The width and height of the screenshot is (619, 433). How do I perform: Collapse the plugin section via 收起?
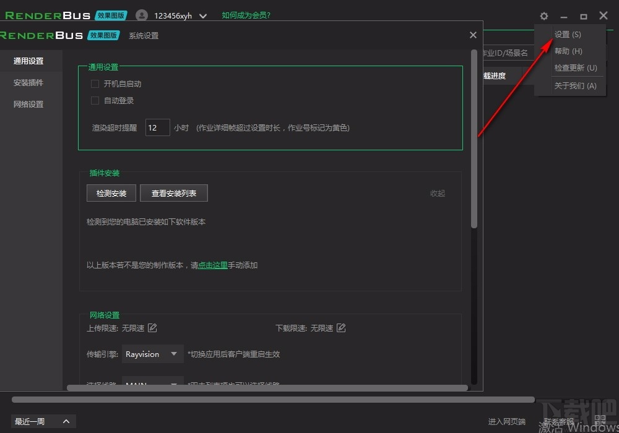(438, 193)
